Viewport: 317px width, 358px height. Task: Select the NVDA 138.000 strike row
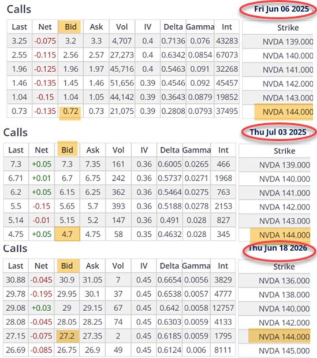pyautogui.click(x=284, y=294)
